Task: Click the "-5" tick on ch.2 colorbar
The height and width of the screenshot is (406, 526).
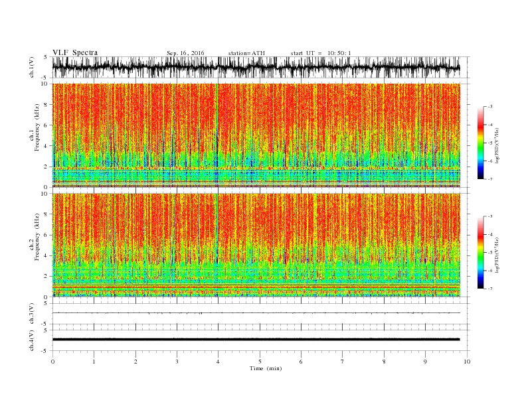Action: (489, 252)
